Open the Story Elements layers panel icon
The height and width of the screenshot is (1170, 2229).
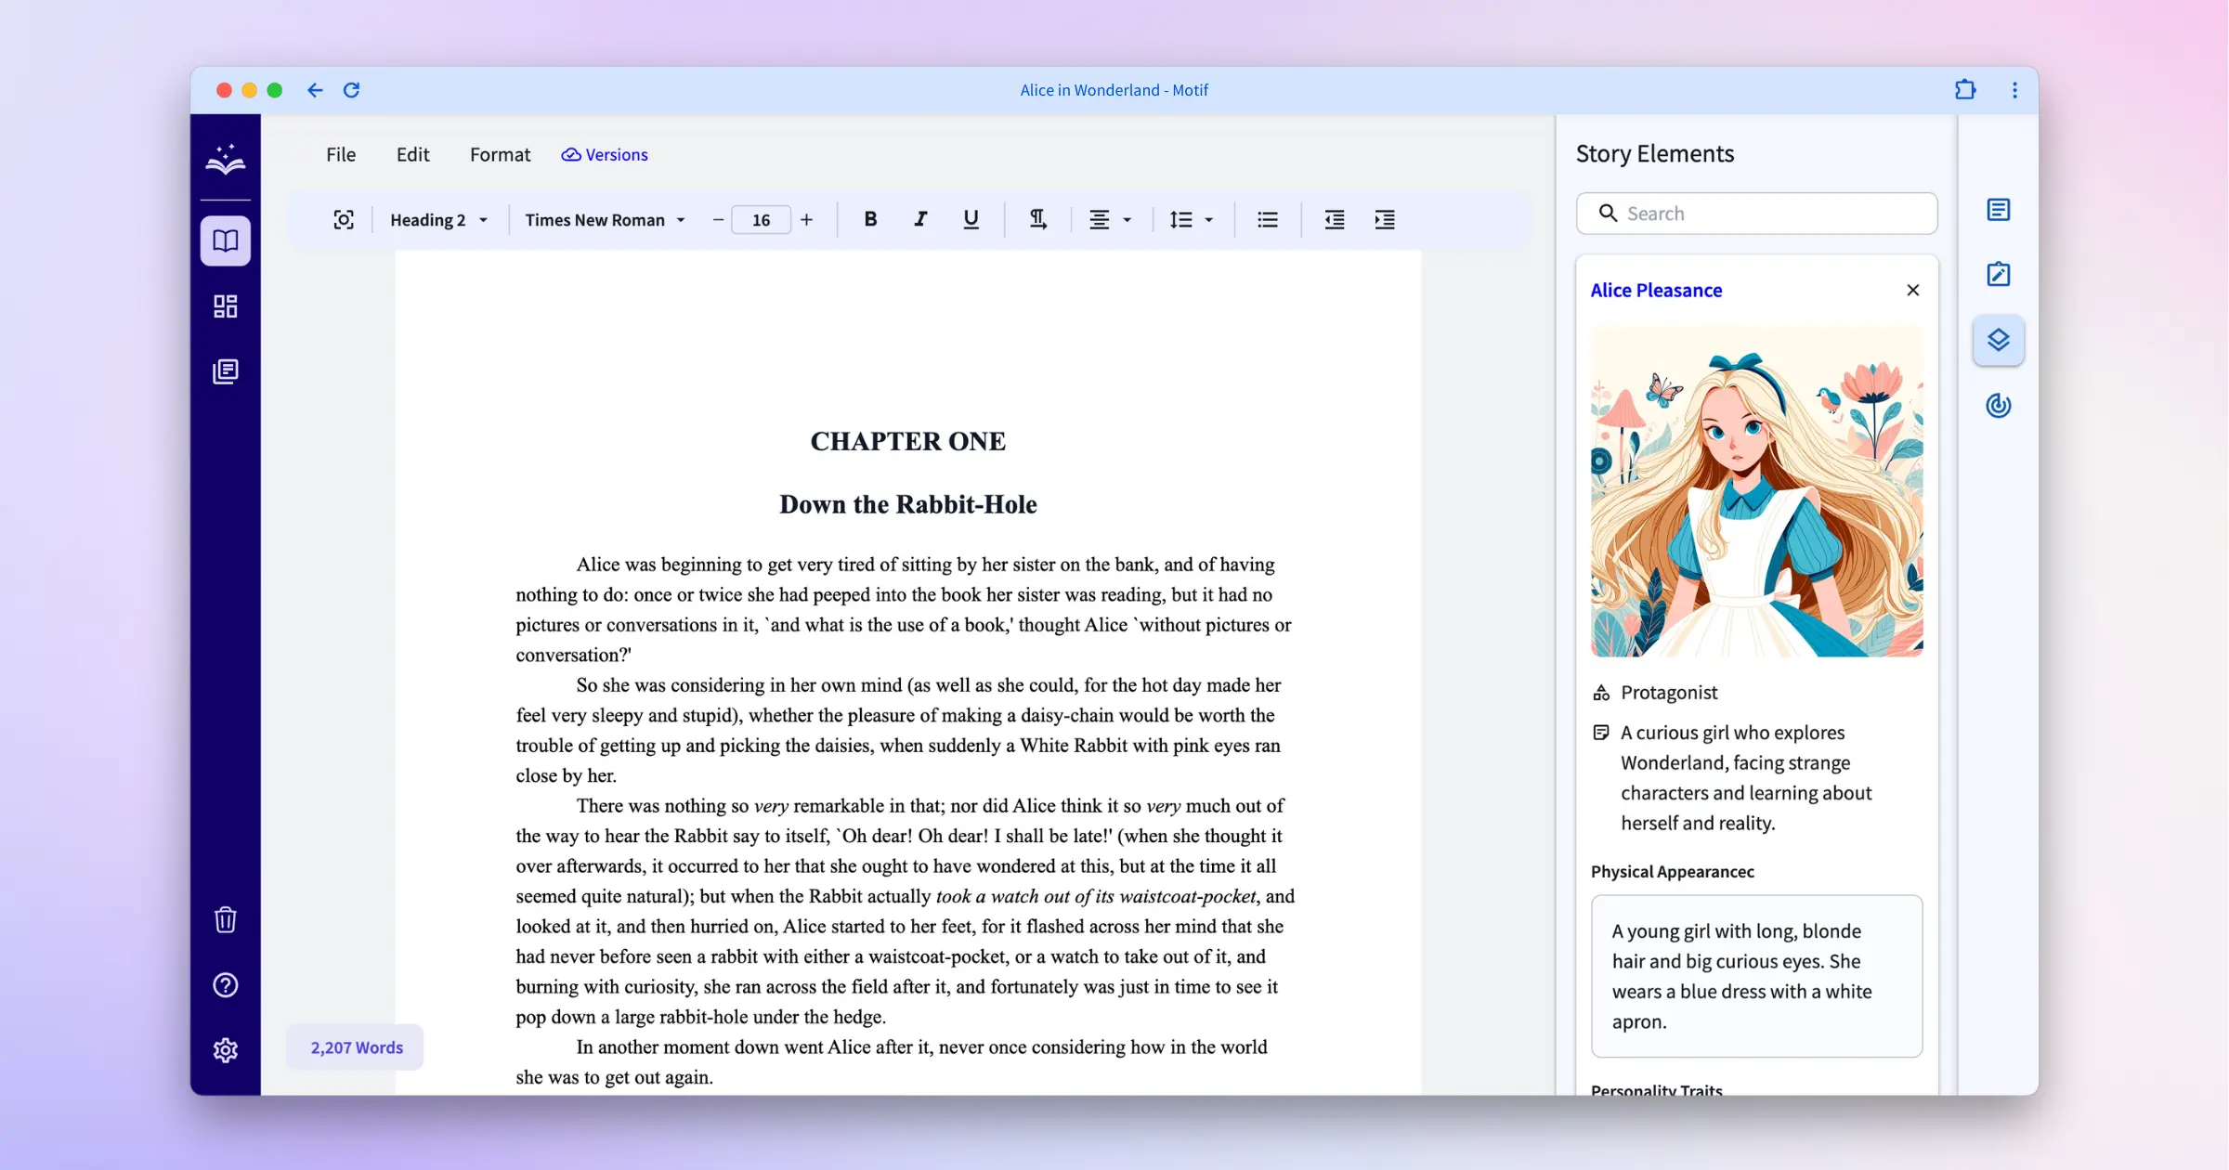[1998, 340]
